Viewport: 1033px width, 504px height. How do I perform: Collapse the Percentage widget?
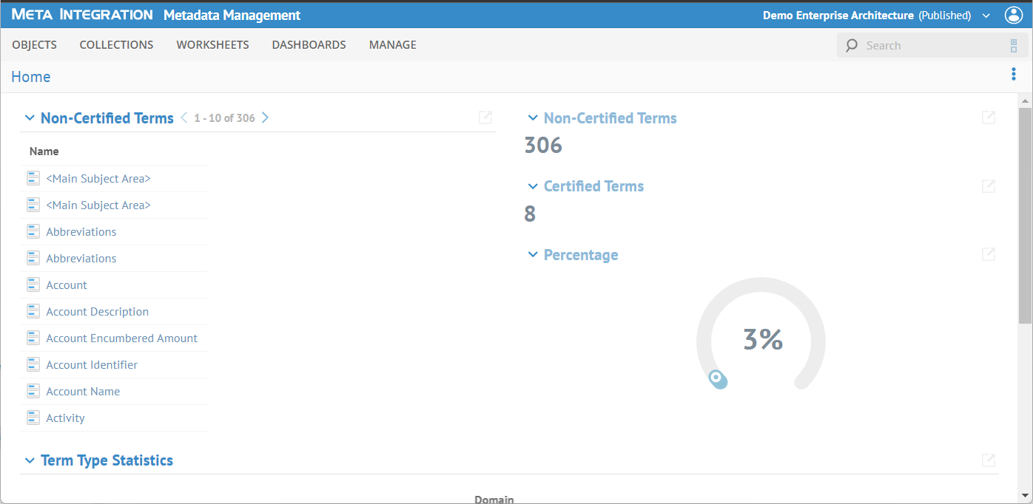tap(532, 255)
